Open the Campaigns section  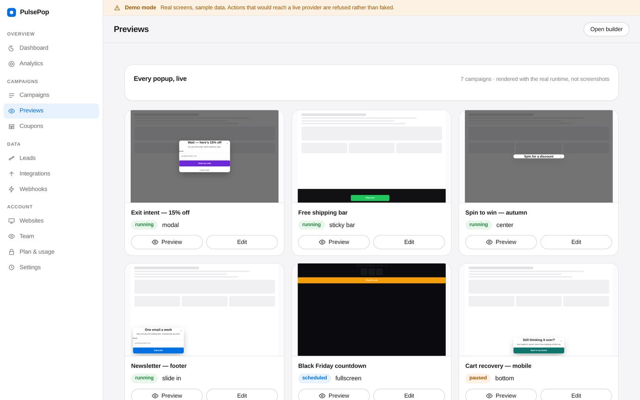tap(51, 95)
